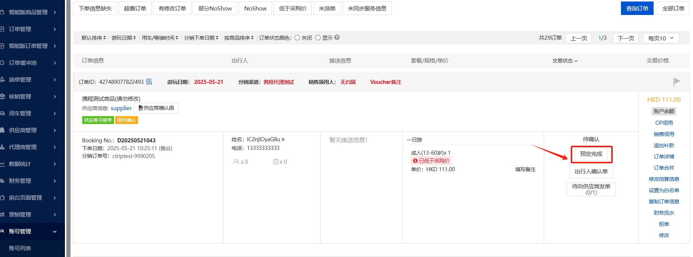Open 订单详情 link
The width and height of the screenshot is (693, 257).
(x=664, y=157)
